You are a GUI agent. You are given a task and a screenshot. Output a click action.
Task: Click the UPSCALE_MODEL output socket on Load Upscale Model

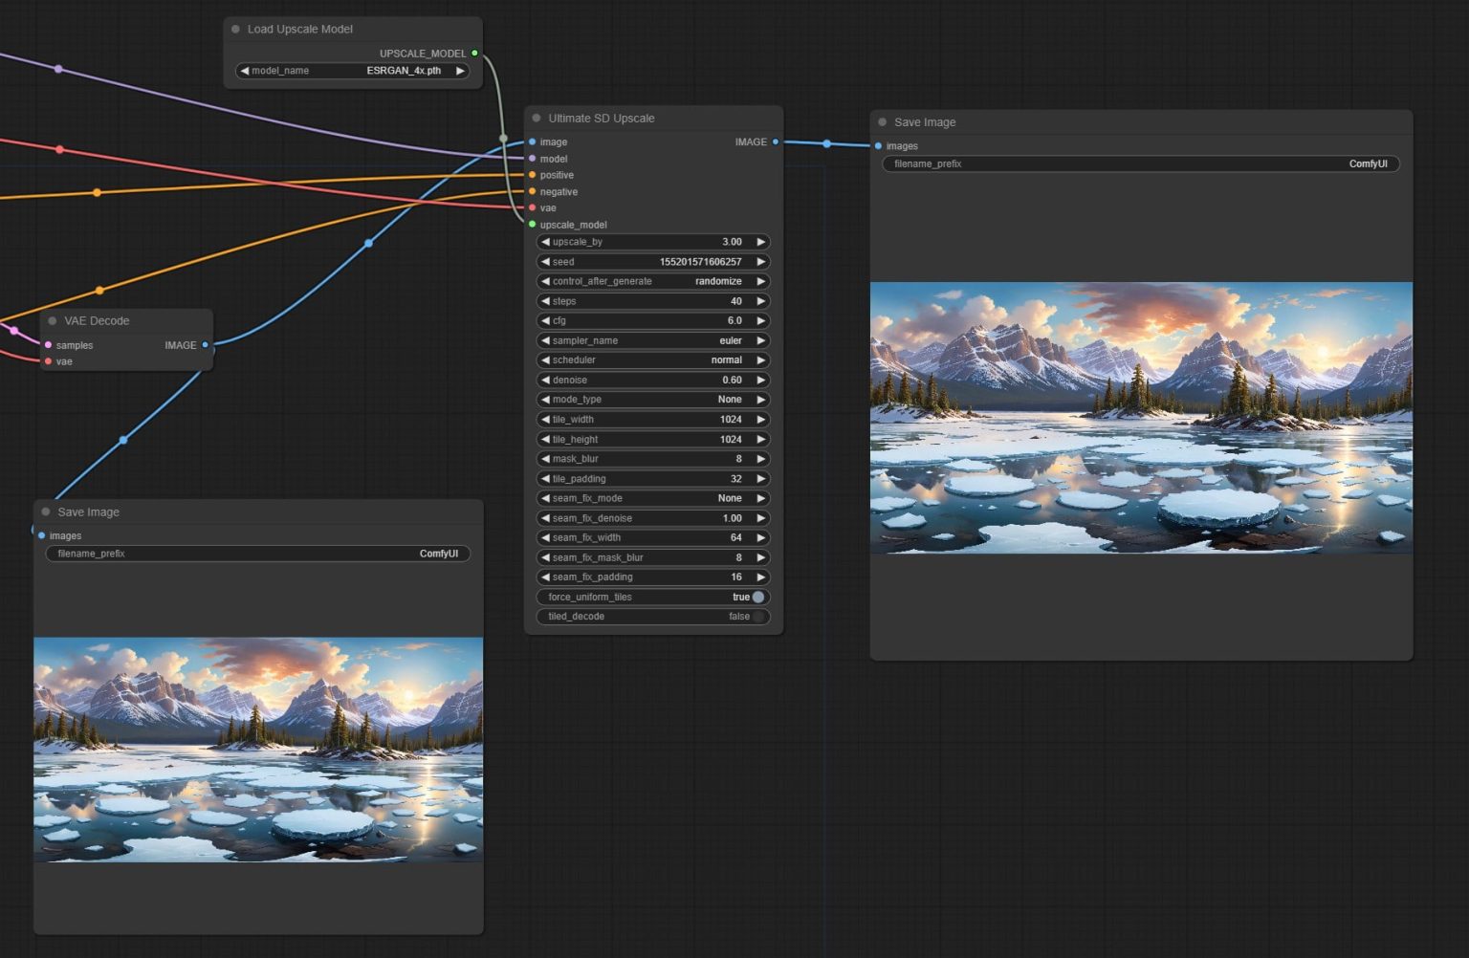pyautogui.click(x=473, y=54)
